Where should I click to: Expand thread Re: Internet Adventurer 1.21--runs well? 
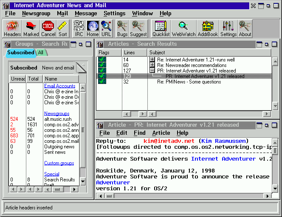point(152,59)
